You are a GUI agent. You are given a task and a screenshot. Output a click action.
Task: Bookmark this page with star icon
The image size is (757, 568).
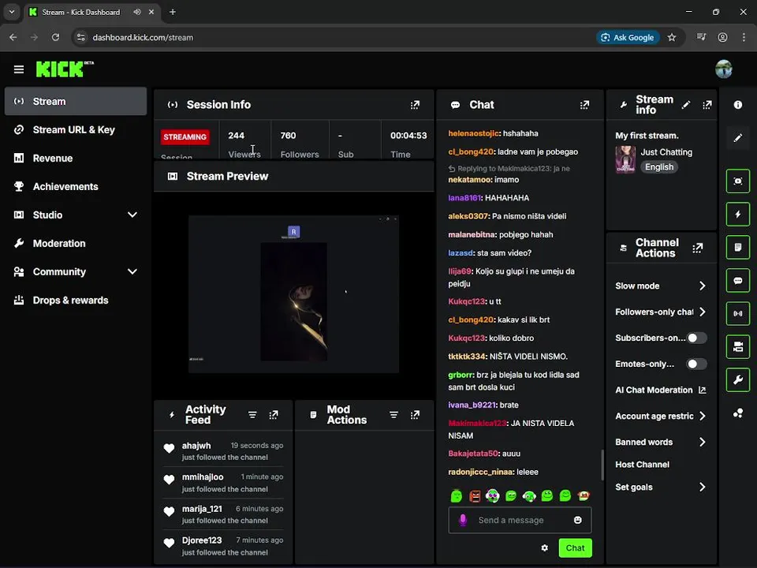pyautogui.click(x=672, y=38)
